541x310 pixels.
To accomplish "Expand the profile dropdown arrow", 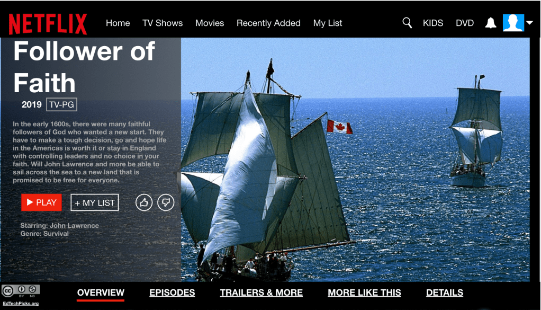I will 529,22.
